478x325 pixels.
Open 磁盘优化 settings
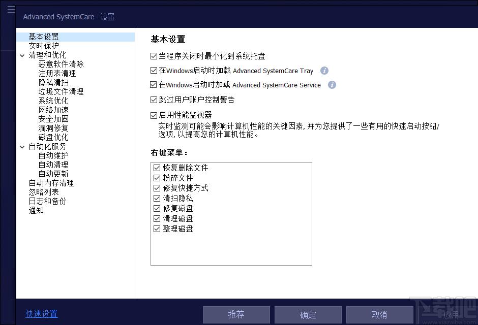(53, 137)
